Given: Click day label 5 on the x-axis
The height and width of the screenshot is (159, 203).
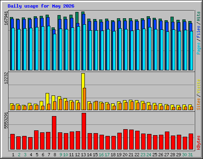Looking at the screenshot, I should (37, 155).
